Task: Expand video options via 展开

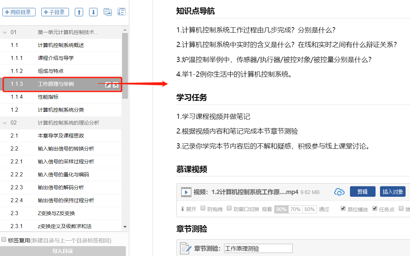Action: tap(188, 209)
